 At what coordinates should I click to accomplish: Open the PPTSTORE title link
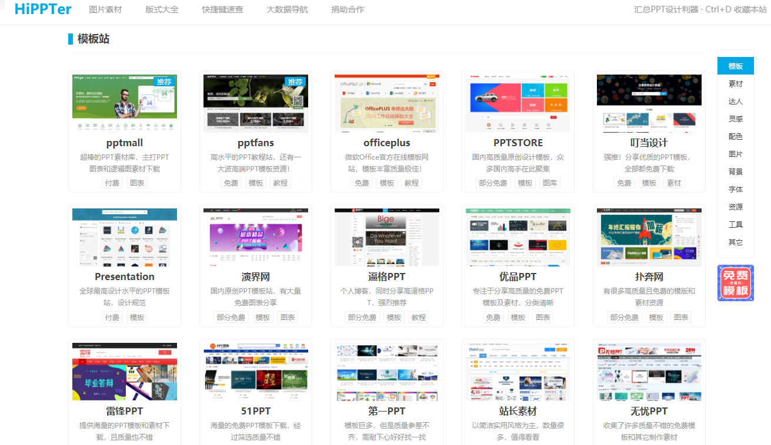click(518, 143)
